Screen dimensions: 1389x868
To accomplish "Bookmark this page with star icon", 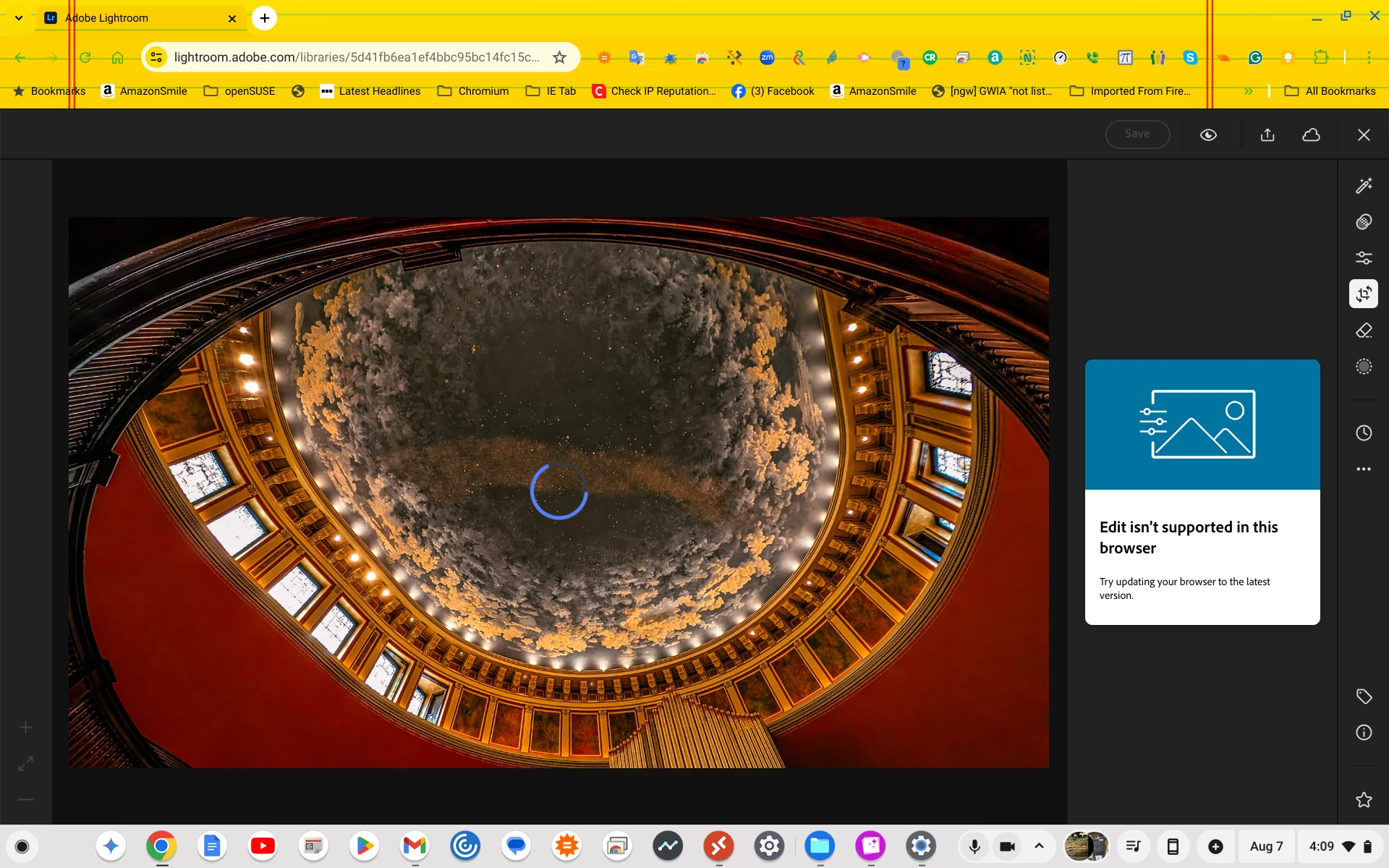I will (x=559, y=57).
